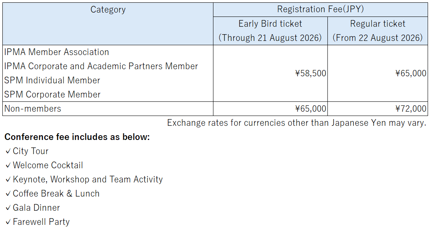Click IPMA Corporate and Academic Partners Member
The image size is (430, 228).
[101, 66]
